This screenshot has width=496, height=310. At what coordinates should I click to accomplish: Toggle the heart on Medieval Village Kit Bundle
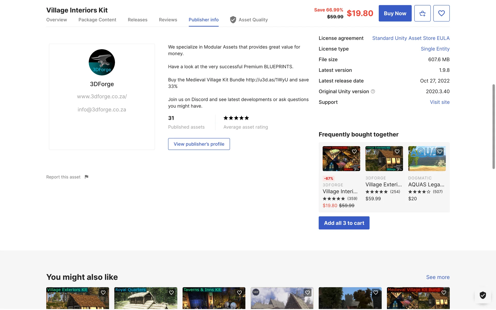[444, 292]
